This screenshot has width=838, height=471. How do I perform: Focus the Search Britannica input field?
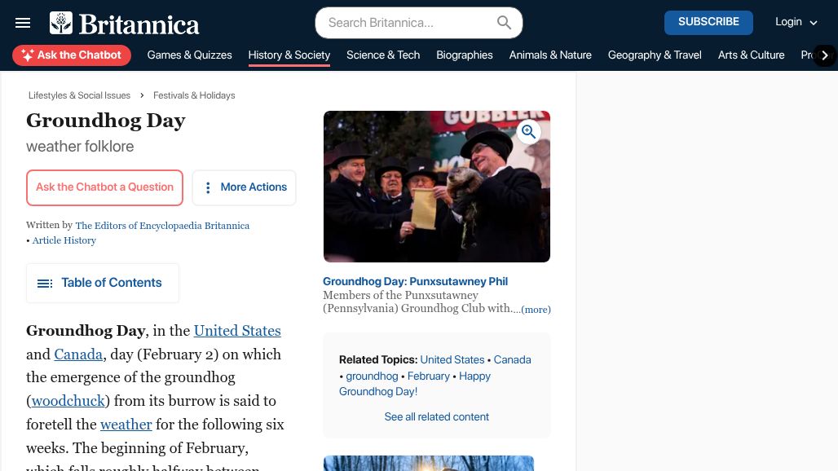pos(408,23)
